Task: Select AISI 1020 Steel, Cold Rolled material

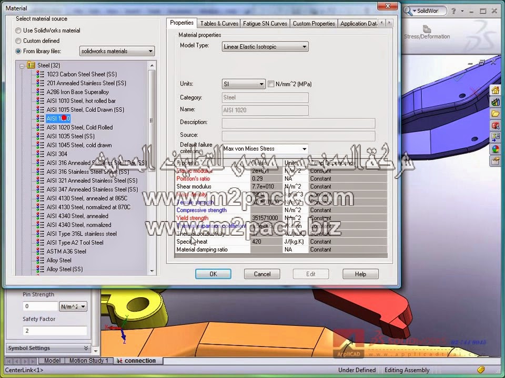Action: [79, 127]
